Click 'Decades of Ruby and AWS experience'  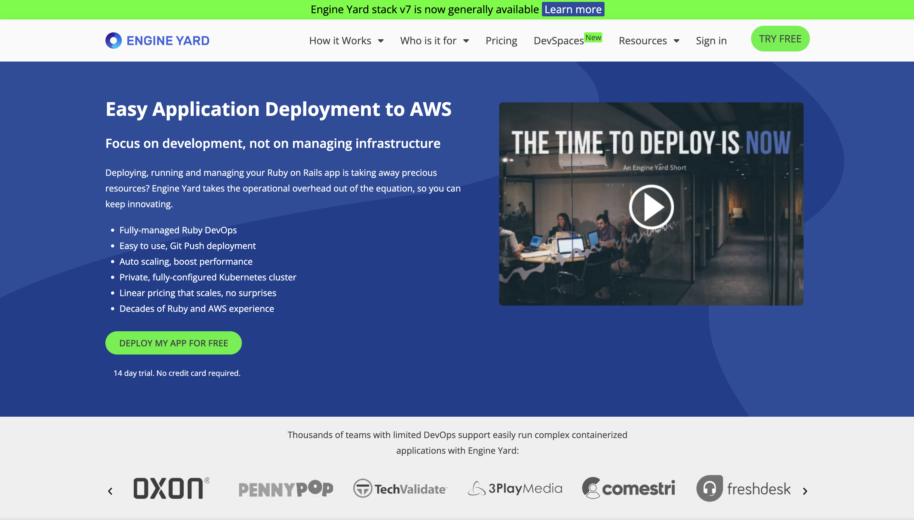click(197, 309)
